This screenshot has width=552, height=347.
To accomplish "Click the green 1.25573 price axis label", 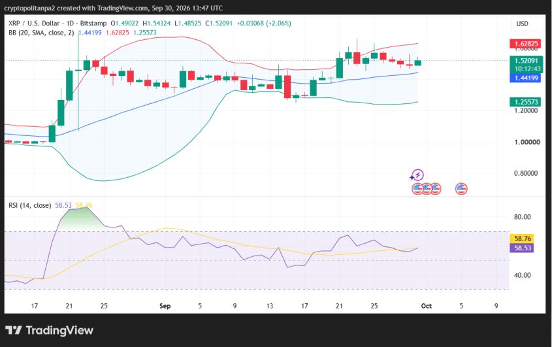I will point(525,102).
